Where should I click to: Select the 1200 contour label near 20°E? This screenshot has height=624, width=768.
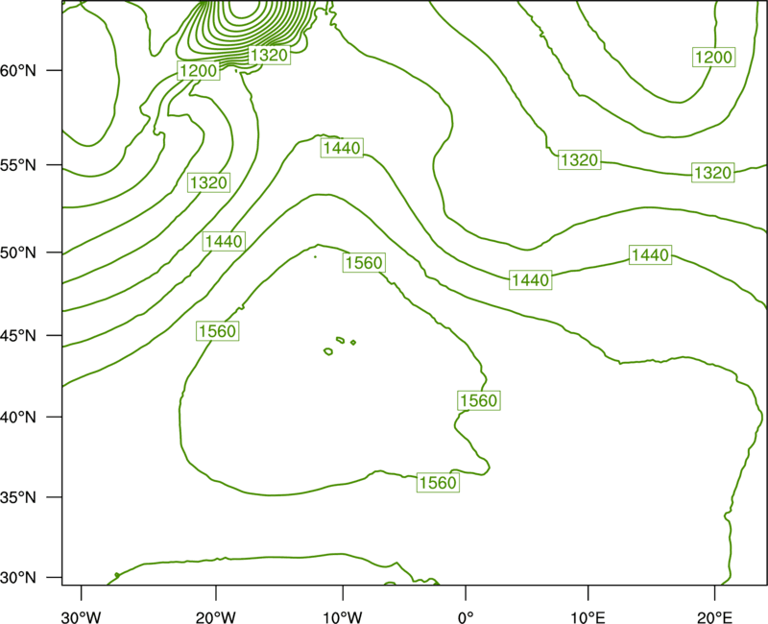coord(714,58)
